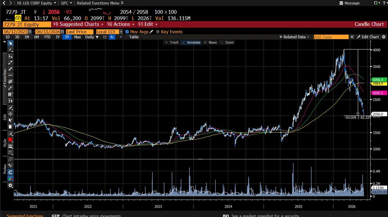Select the move annotation cross-arrows tool
The image size is (388, 217).
tap(10, 114)
